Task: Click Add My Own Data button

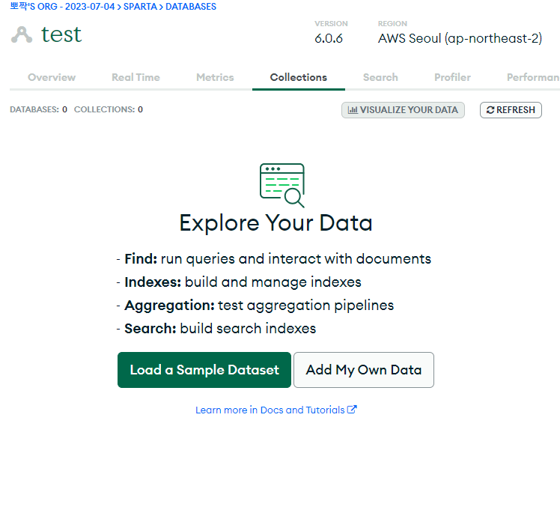Action: coord(364,370)
